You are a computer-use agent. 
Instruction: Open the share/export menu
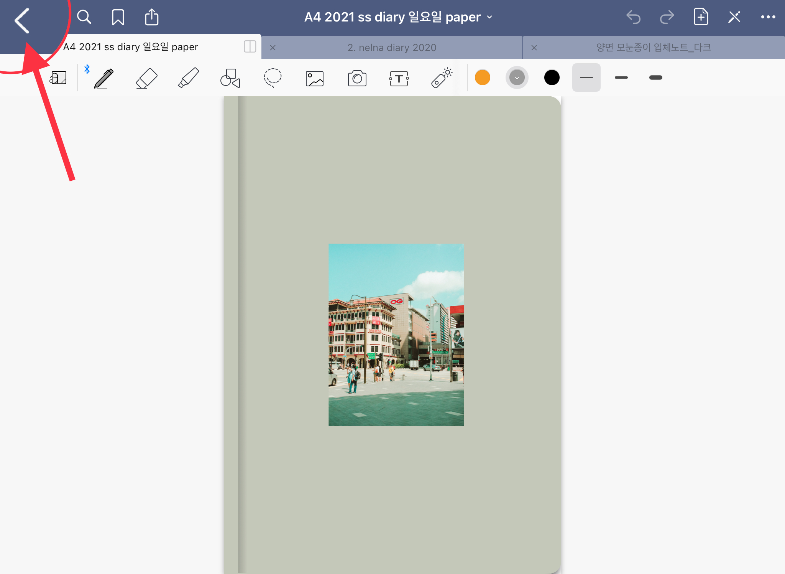pos(151,17)
